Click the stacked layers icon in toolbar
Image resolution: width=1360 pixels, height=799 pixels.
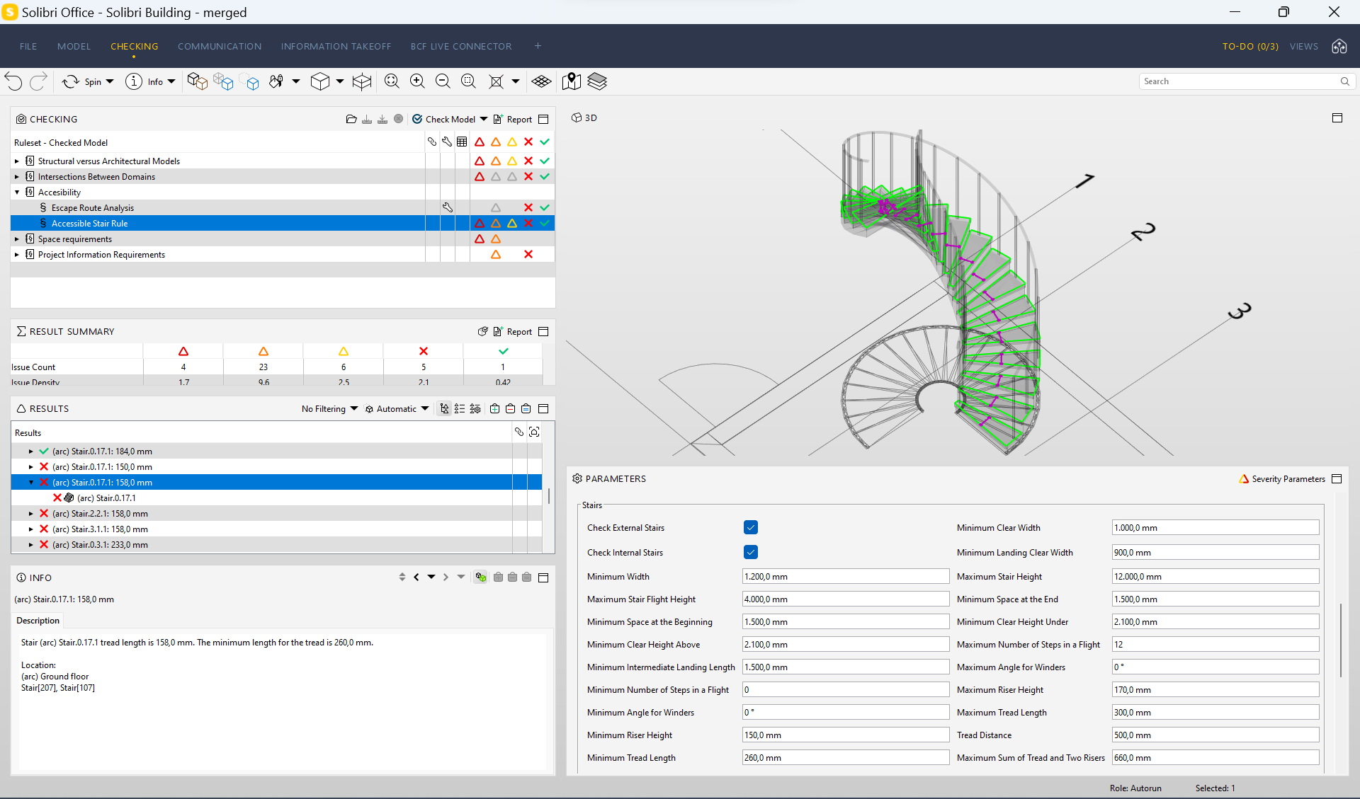click(597, 81)
